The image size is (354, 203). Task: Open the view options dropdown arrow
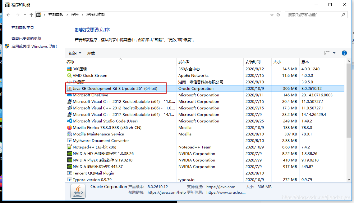[x=334, y=53]
